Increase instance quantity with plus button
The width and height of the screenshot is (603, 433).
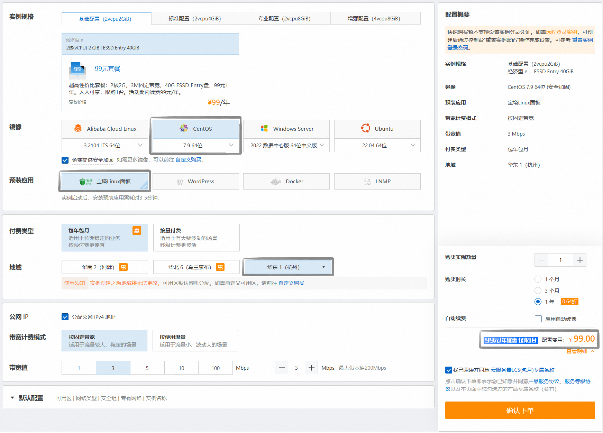580,260
